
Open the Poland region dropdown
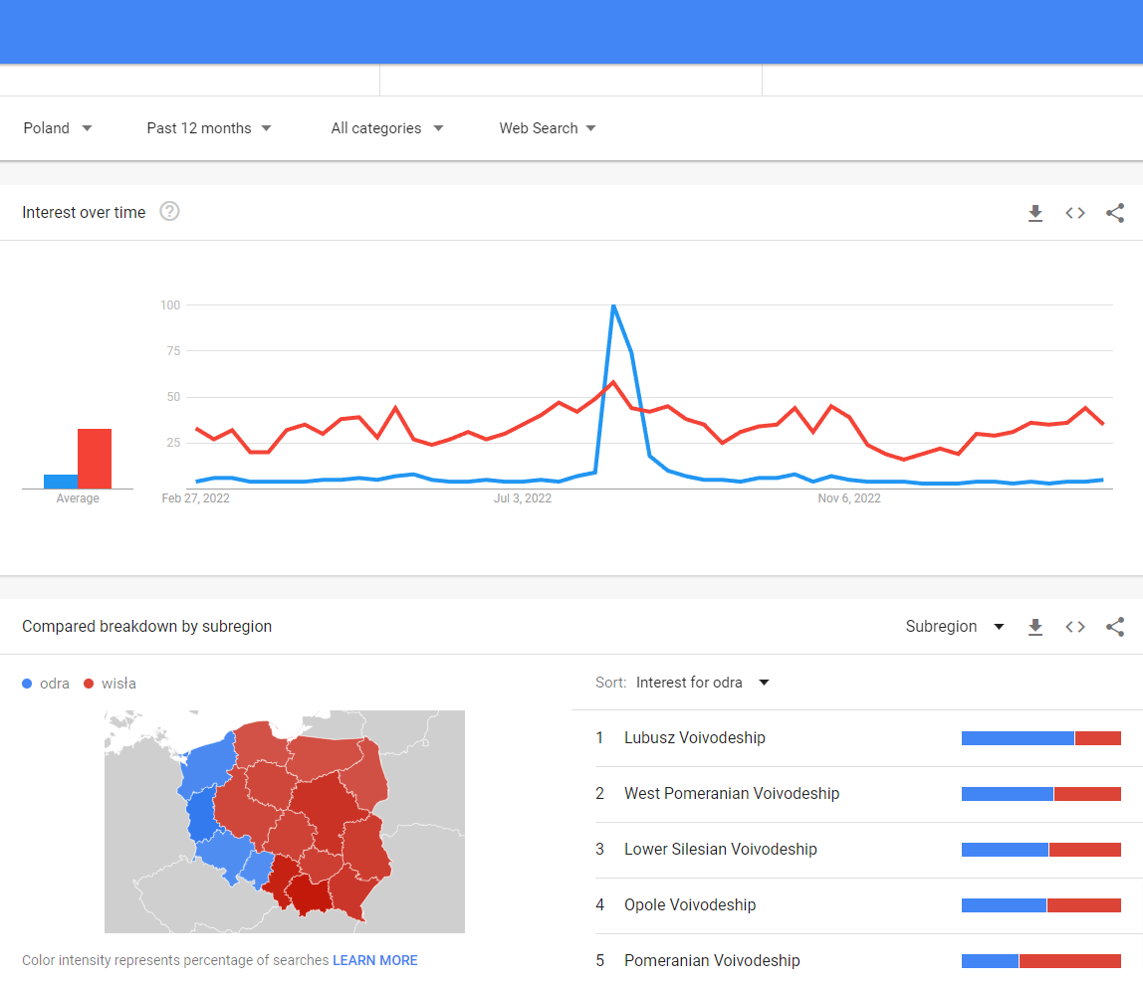click(x=58, y=127)
